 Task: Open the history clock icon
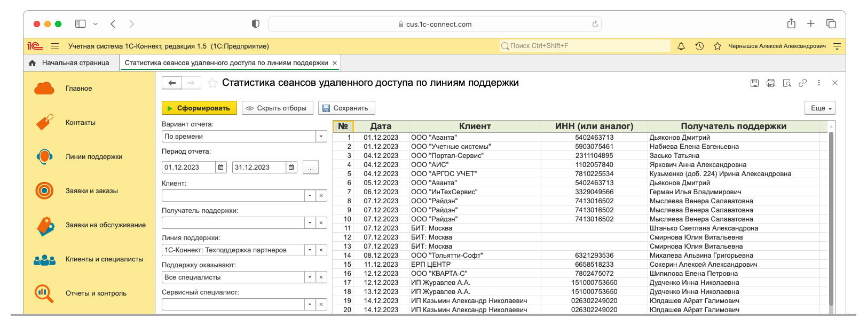click(x=699, y=46)
